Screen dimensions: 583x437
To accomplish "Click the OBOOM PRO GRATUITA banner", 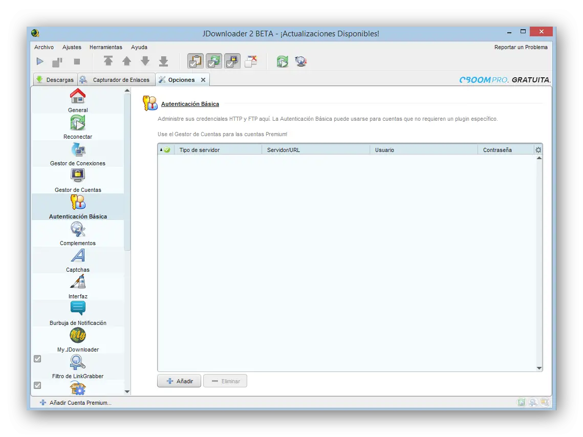I will click(x=505, y=80).
